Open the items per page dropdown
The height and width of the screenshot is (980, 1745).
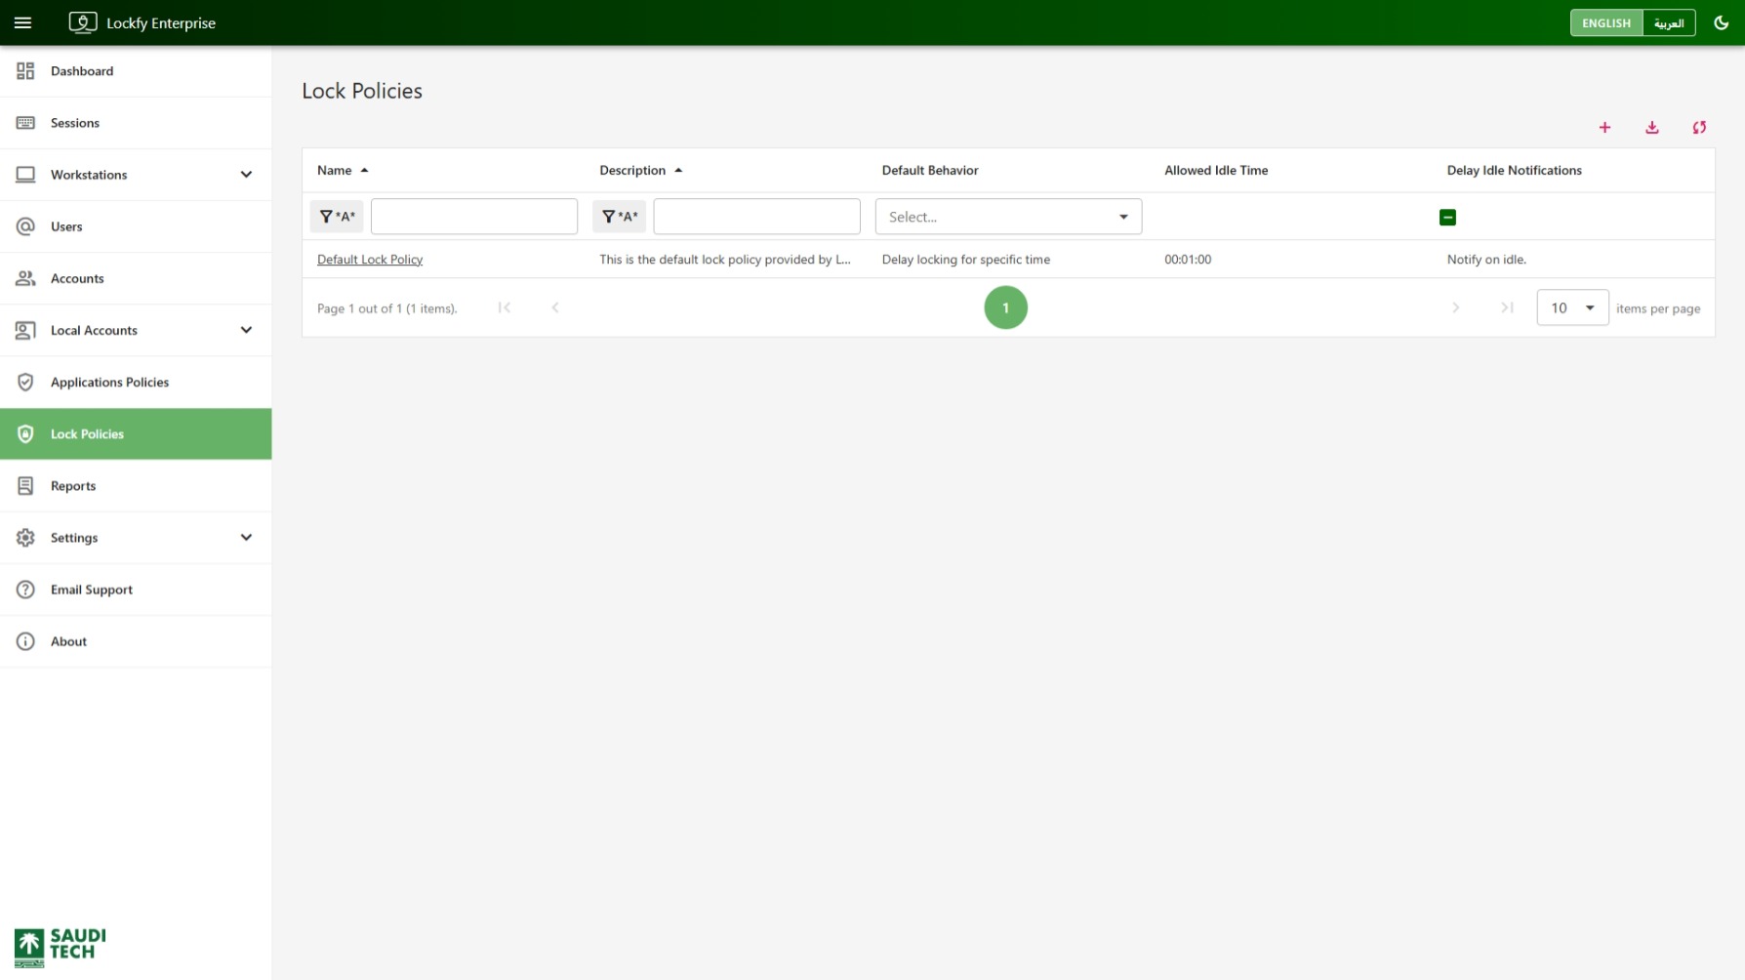[1572, 308]
